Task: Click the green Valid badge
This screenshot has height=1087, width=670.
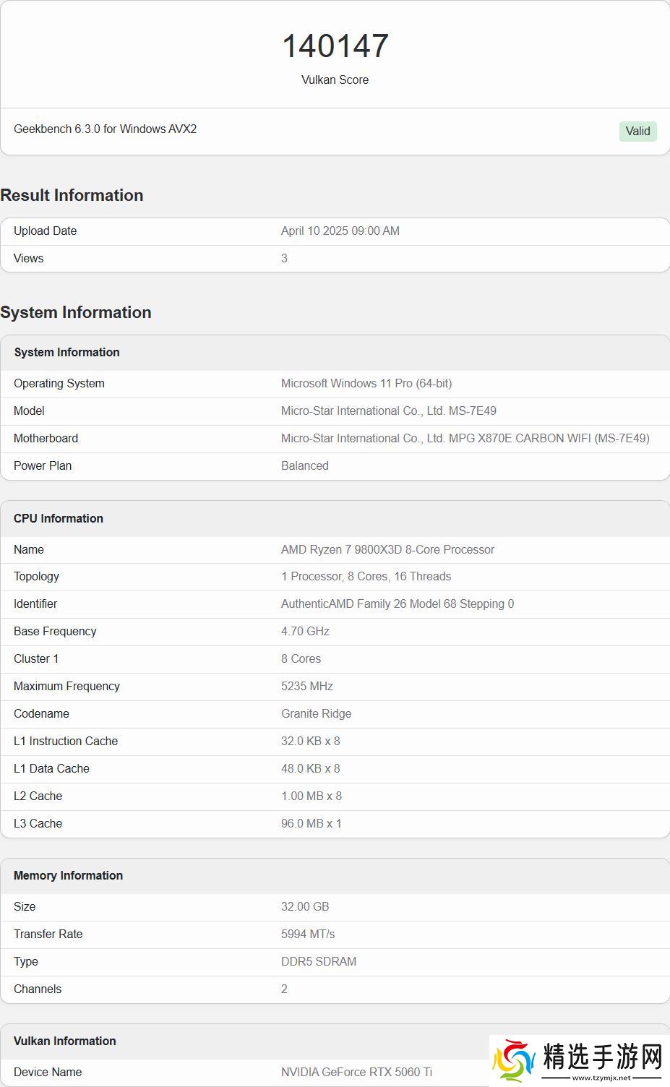Action: pyautogui.click(x=637, y=131)
